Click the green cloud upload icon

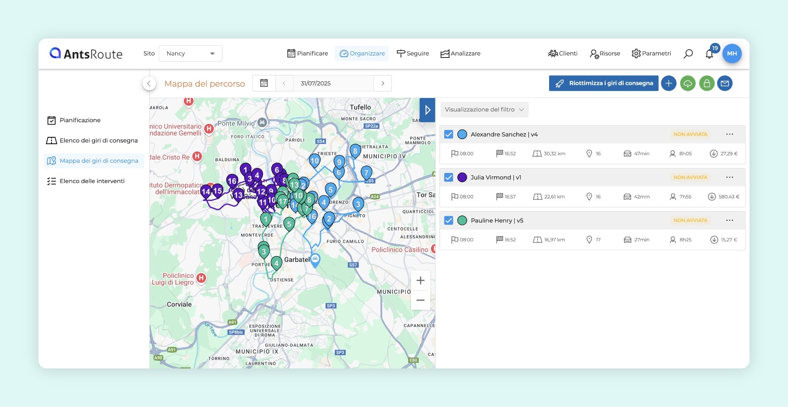pyautogui.click(x=688, y=83)
